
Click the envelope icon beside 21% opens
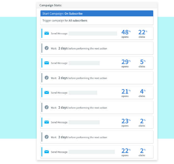click(47, 93)
